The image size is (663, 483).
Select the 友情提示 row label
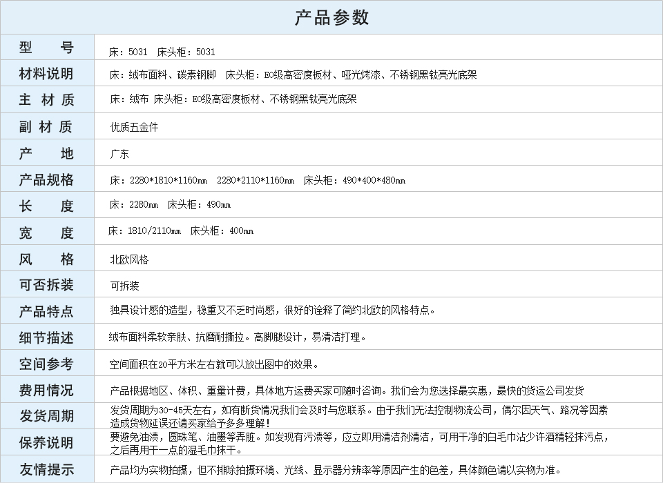[46, 469]
